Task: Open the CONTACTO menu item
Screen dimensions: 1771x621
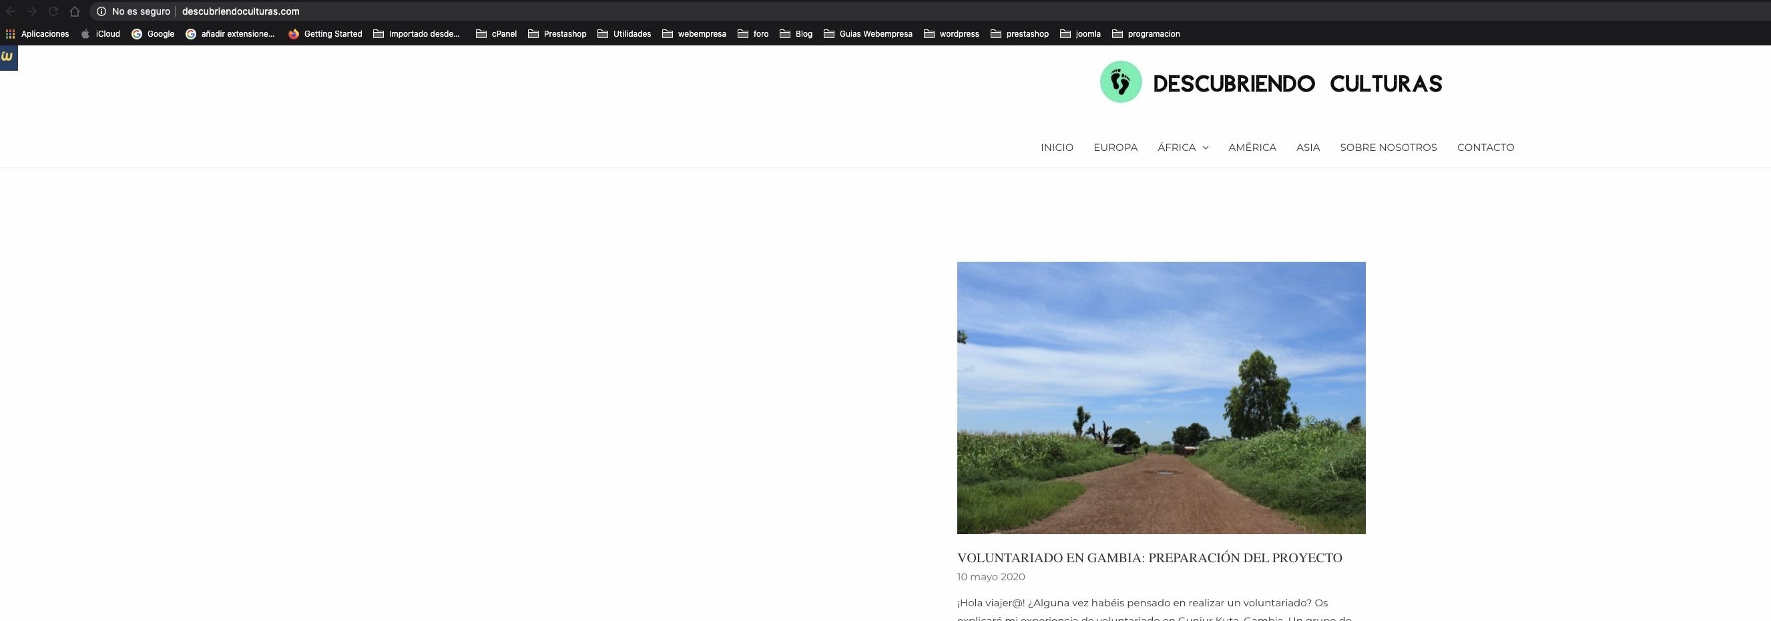Action: 1485,147
